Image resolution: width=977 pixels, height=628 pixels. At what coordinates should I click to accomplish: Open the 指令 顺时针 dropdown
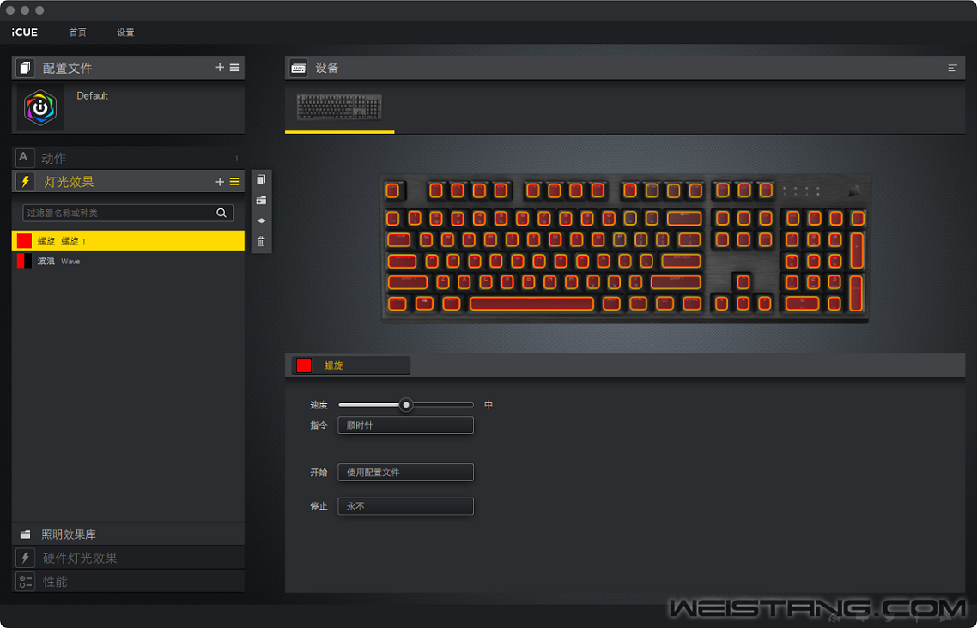point(405,426)
